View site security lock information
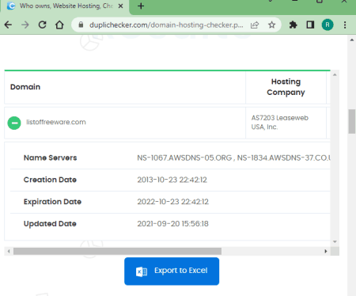The image size is (356, 296). tap(81, 25)
